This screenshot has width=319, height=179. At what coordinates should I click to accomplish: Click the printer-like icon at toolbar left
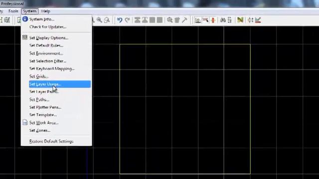pos(7,20)
